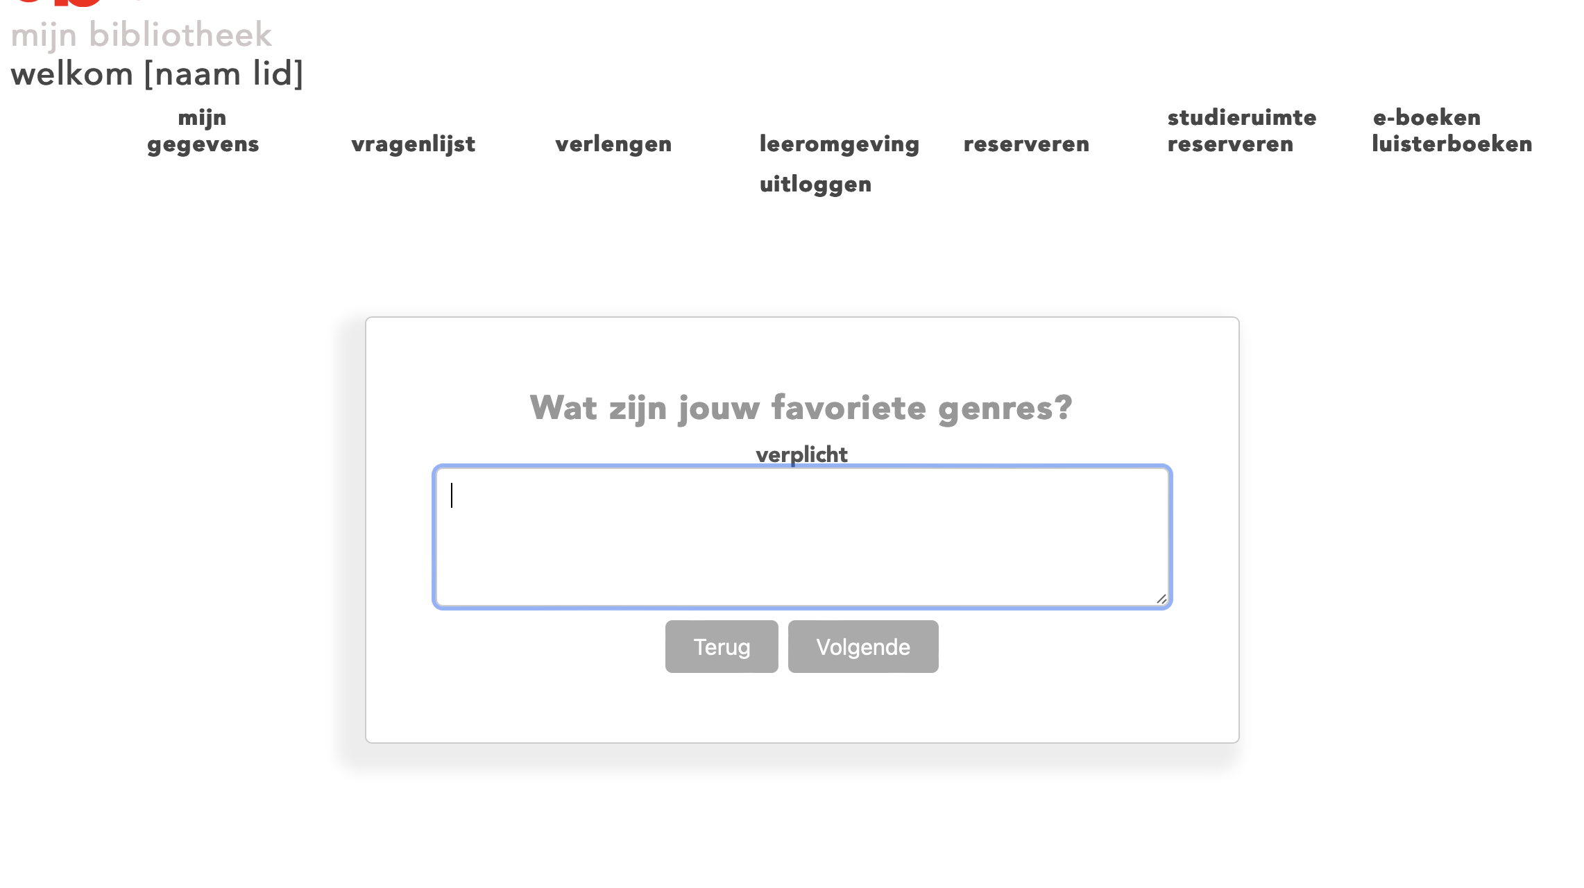Click uitloggen to log out

815,184
